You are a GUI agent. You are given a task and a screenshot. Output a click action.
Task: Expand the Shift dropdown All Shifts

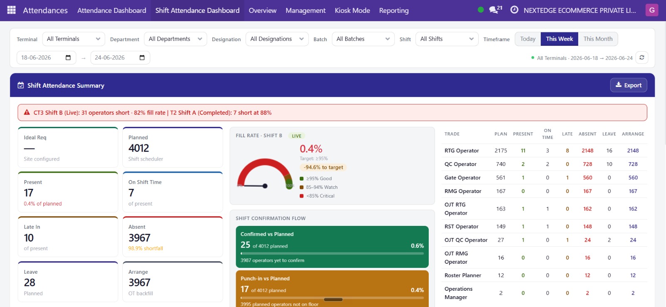tap(447, 39)
